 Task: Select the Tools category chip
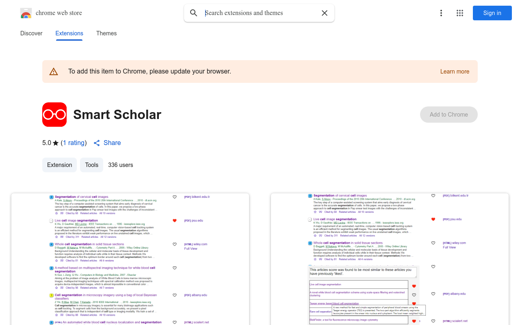pos(91,165)
